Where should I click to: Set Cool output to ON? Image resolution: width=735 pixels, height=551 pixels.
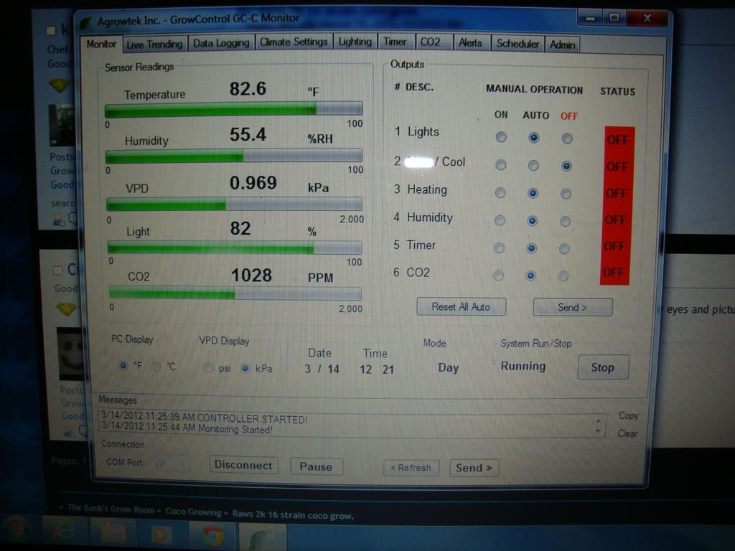pos(500,165)
